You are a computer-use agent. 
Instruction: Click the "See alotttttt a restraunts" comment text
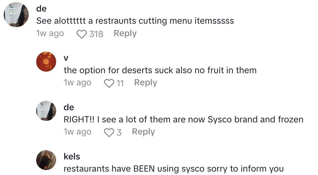[x=135, y=21]
